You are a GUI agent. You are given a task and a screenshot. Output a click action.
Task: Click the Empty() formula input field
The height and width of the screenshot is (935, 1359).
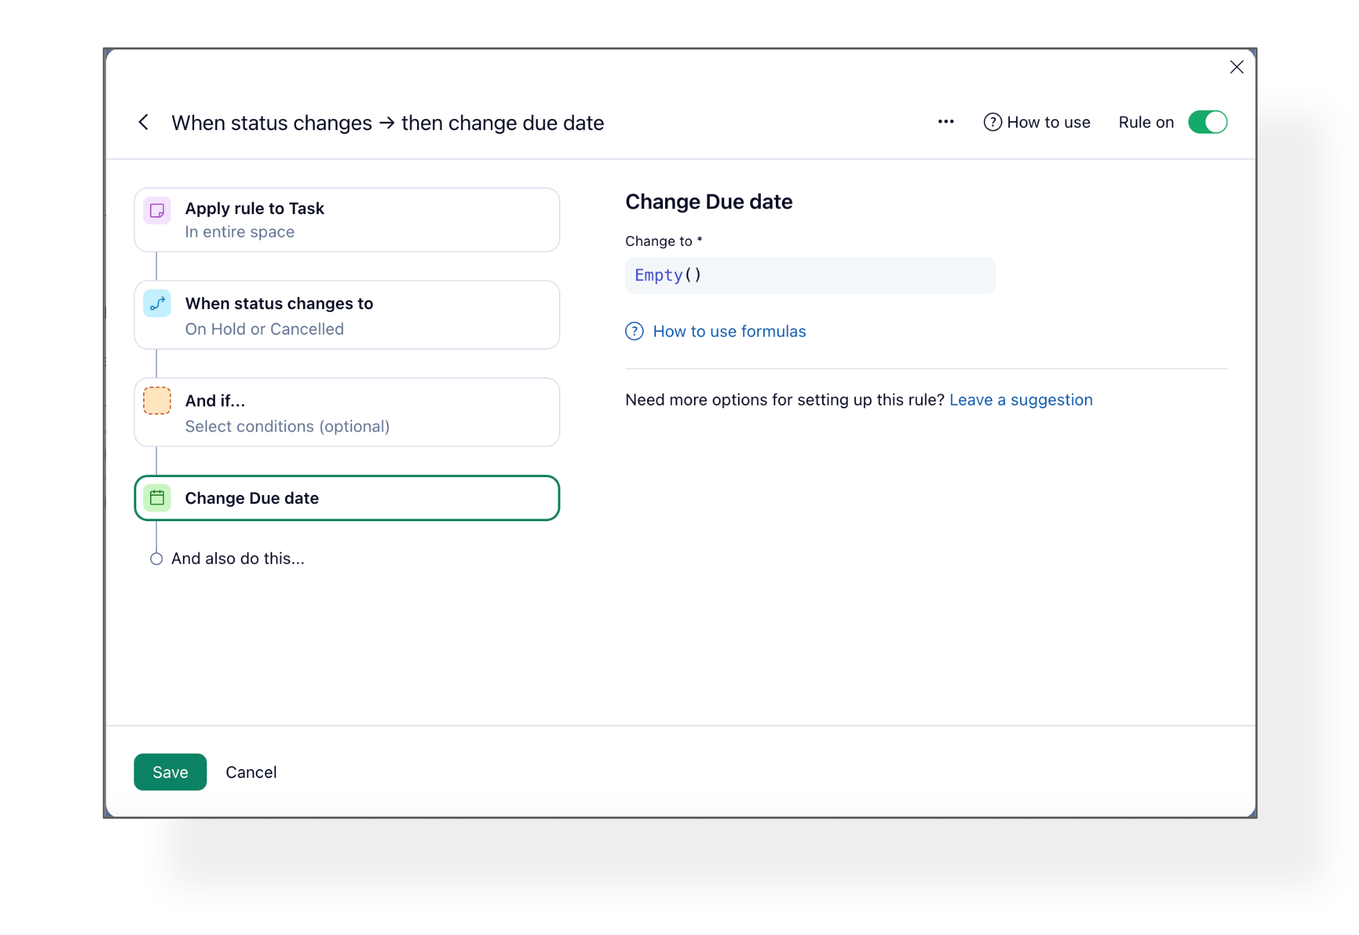coord(809,275)
